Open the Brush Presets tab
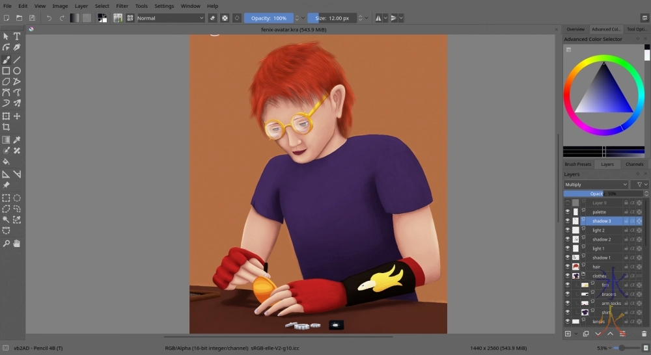Viewport: 651px width, 355px height. click(x=577, y=164)
